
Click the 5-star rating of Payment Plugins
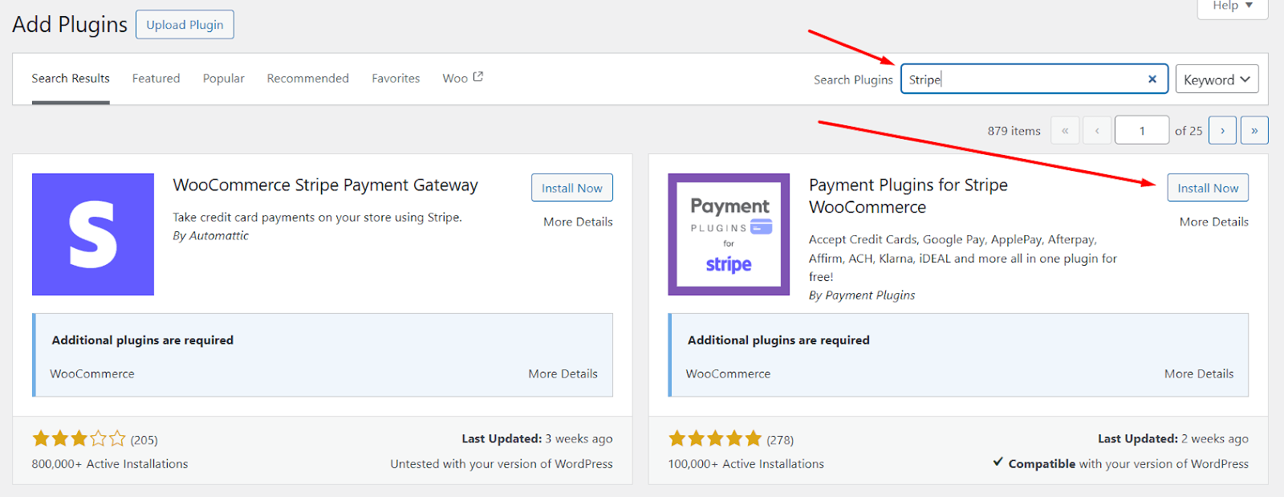coord(715,438)
